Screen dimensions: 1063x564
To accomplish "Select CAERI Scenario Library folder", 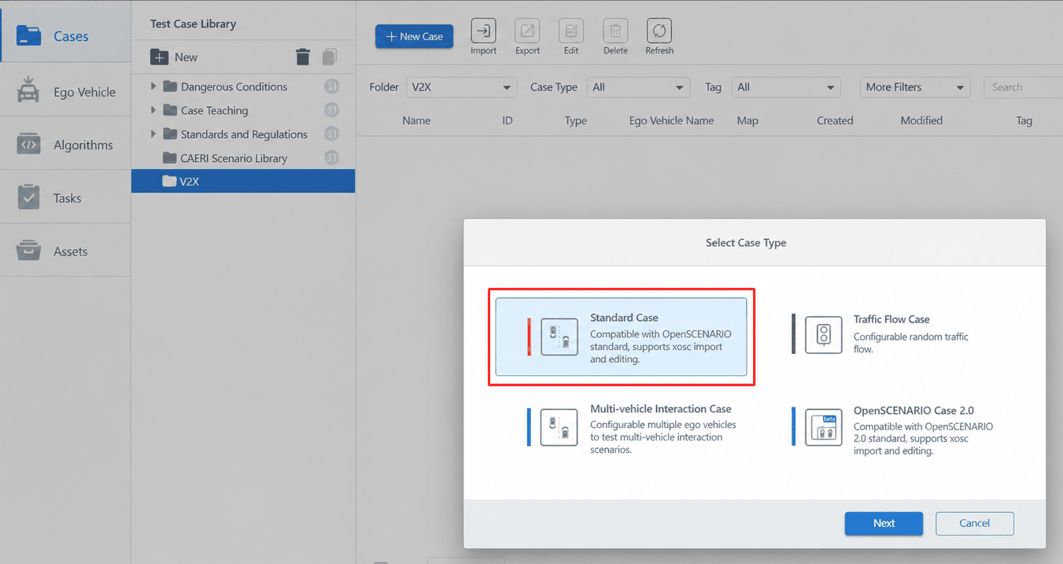I will 234,158.
